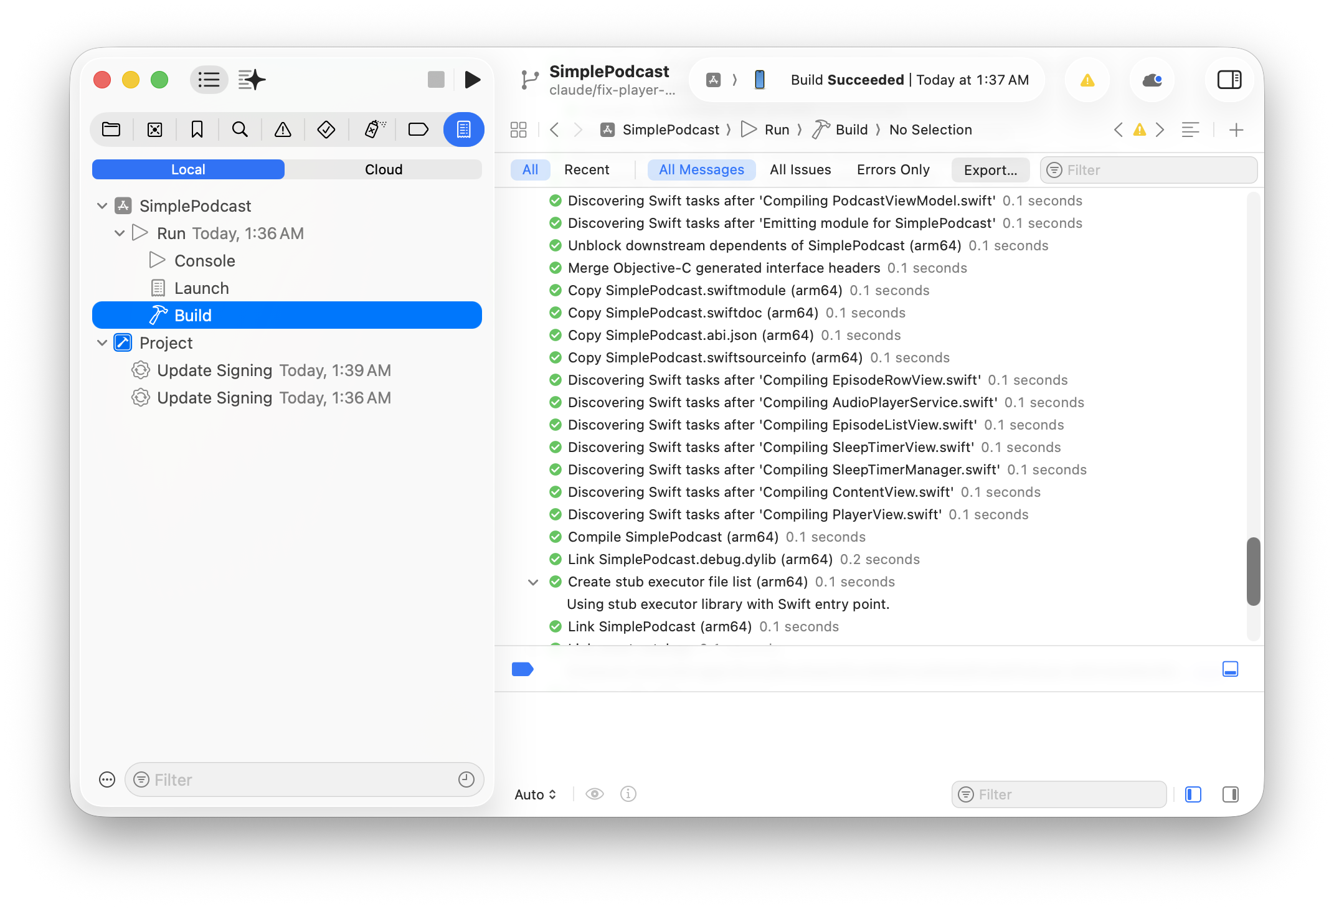Click the Export... button

[990, 170]
